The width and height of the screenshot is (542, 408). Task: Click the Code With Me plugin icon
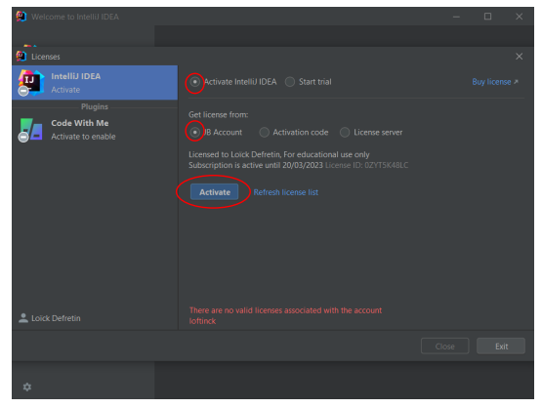31,130
